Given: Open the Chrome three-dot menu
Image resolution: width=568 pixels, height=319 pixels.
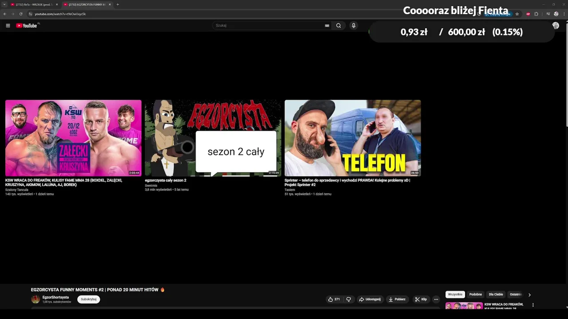Looking at the screenshot, I should point(564,14).
